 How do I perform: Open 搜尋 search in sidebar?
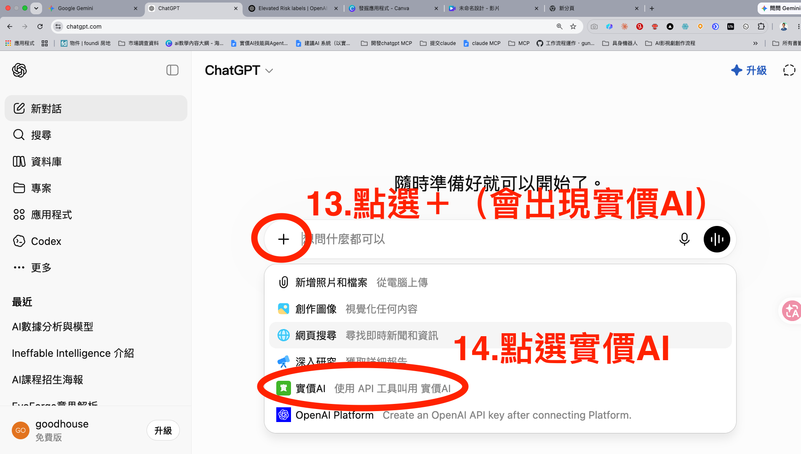(96, 135)
